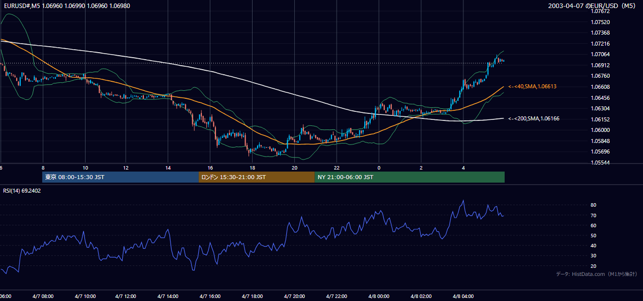Click the RSI(14) 69.2402 indicator label
The width and height of the screenshot is (643, 301).
click(x=22, y=191)
